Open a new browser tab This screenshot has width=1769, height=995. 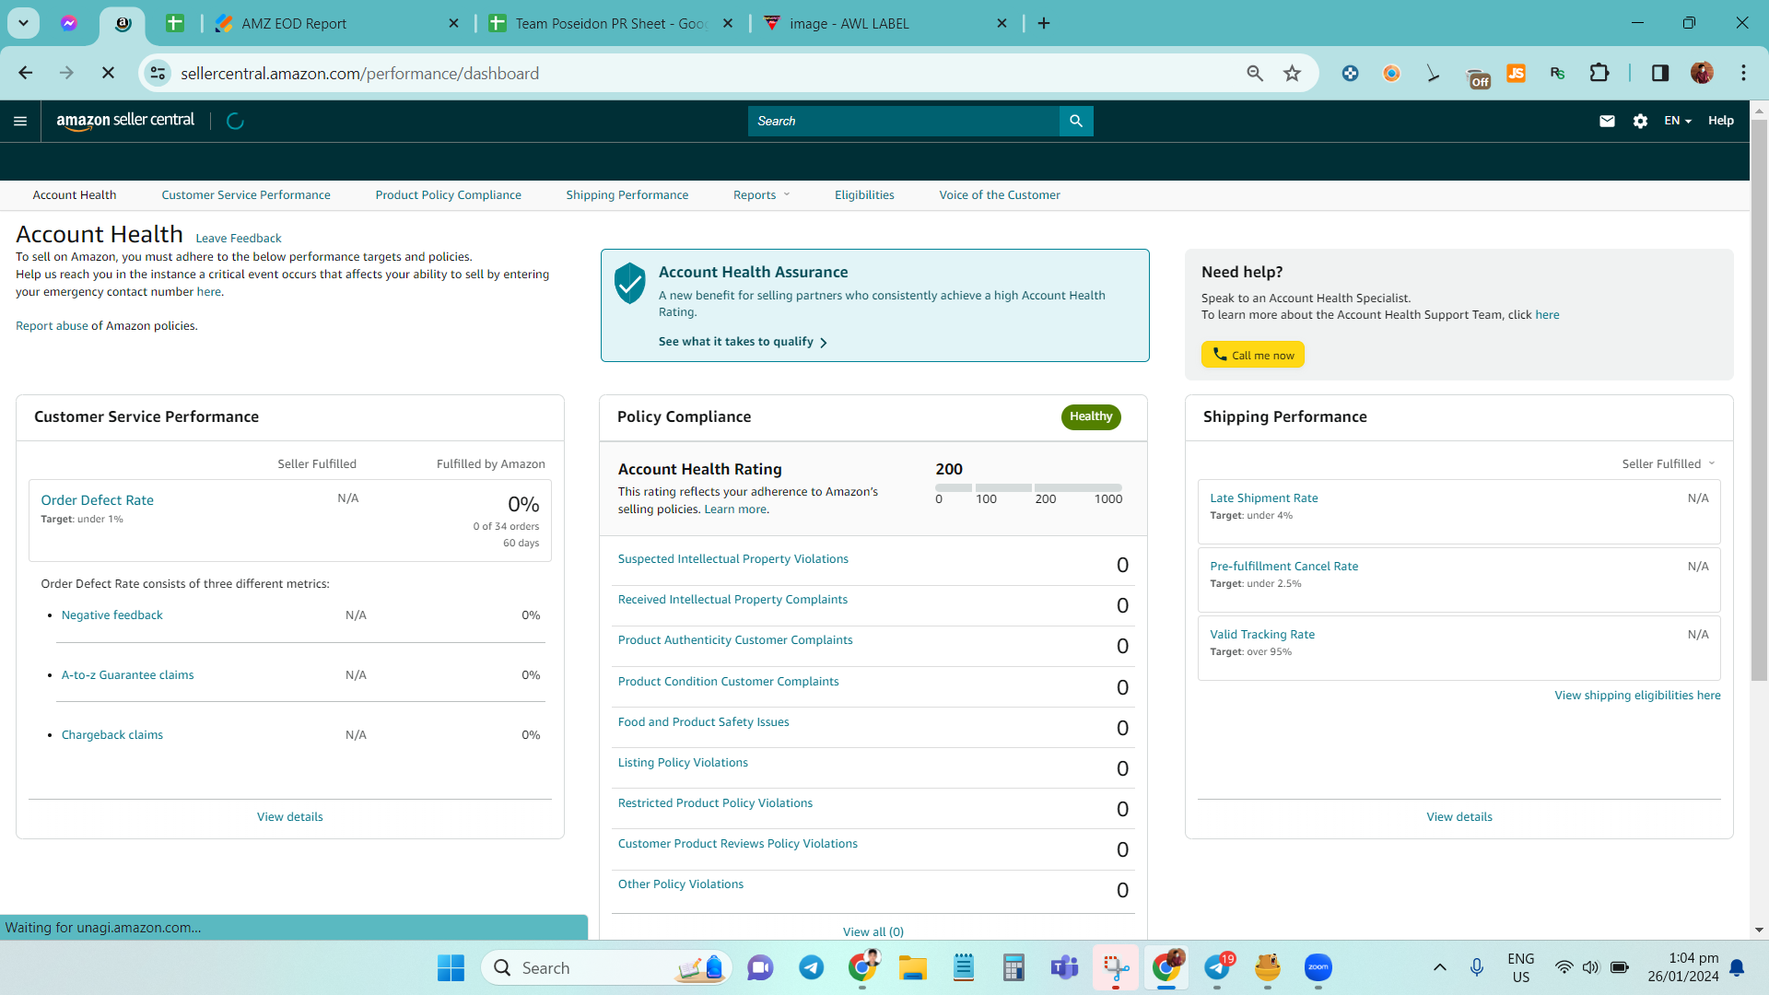1044,23
